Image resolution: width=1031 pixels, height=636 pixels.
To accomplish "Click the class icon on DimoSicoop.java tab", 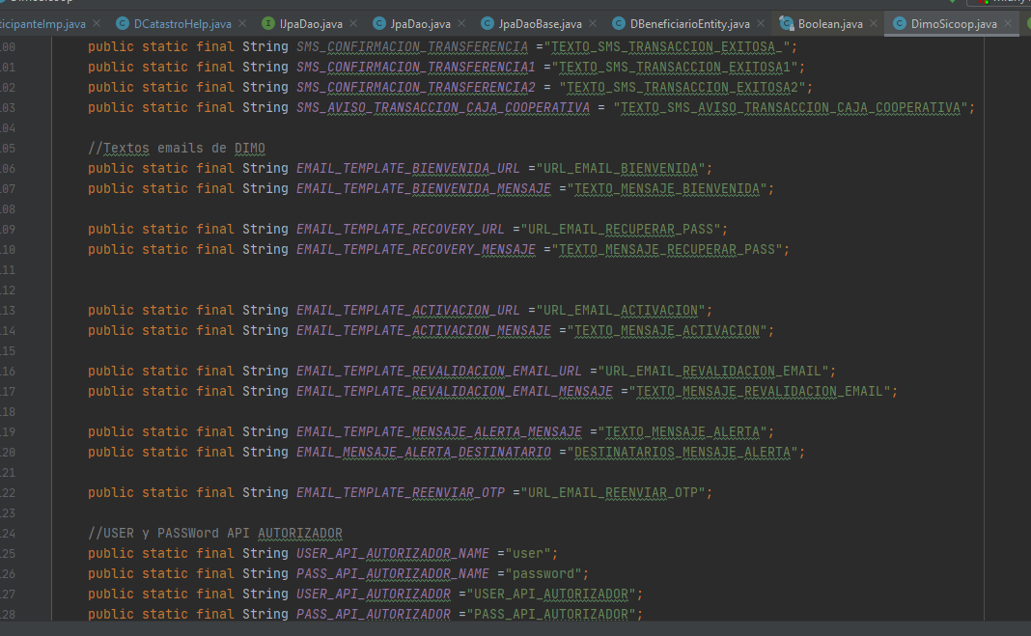I will click(900, 23).
